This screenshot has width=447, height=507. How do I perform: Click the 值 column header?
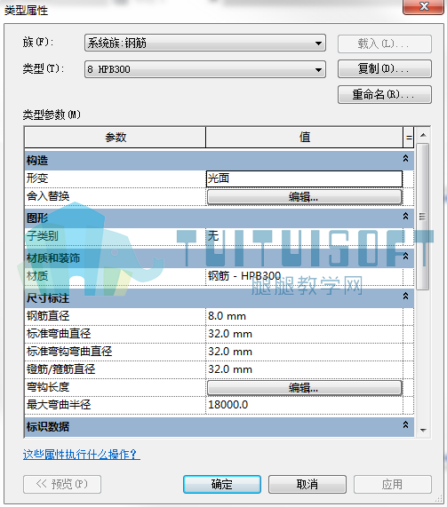[304, 138]
